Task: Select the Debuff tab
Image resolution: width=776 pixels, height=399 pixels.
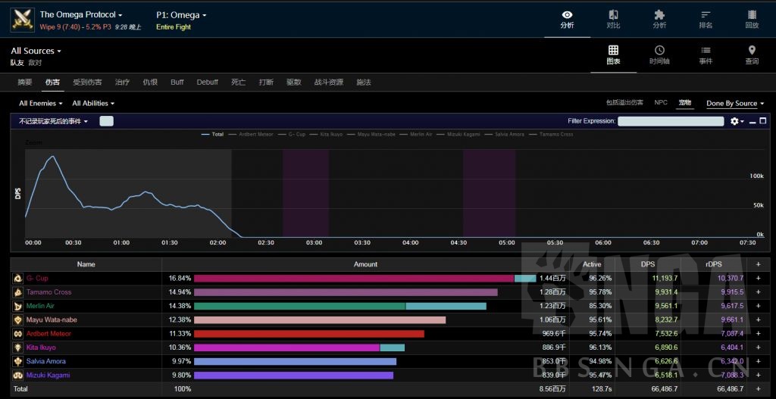Action: (x=207, y=82)
